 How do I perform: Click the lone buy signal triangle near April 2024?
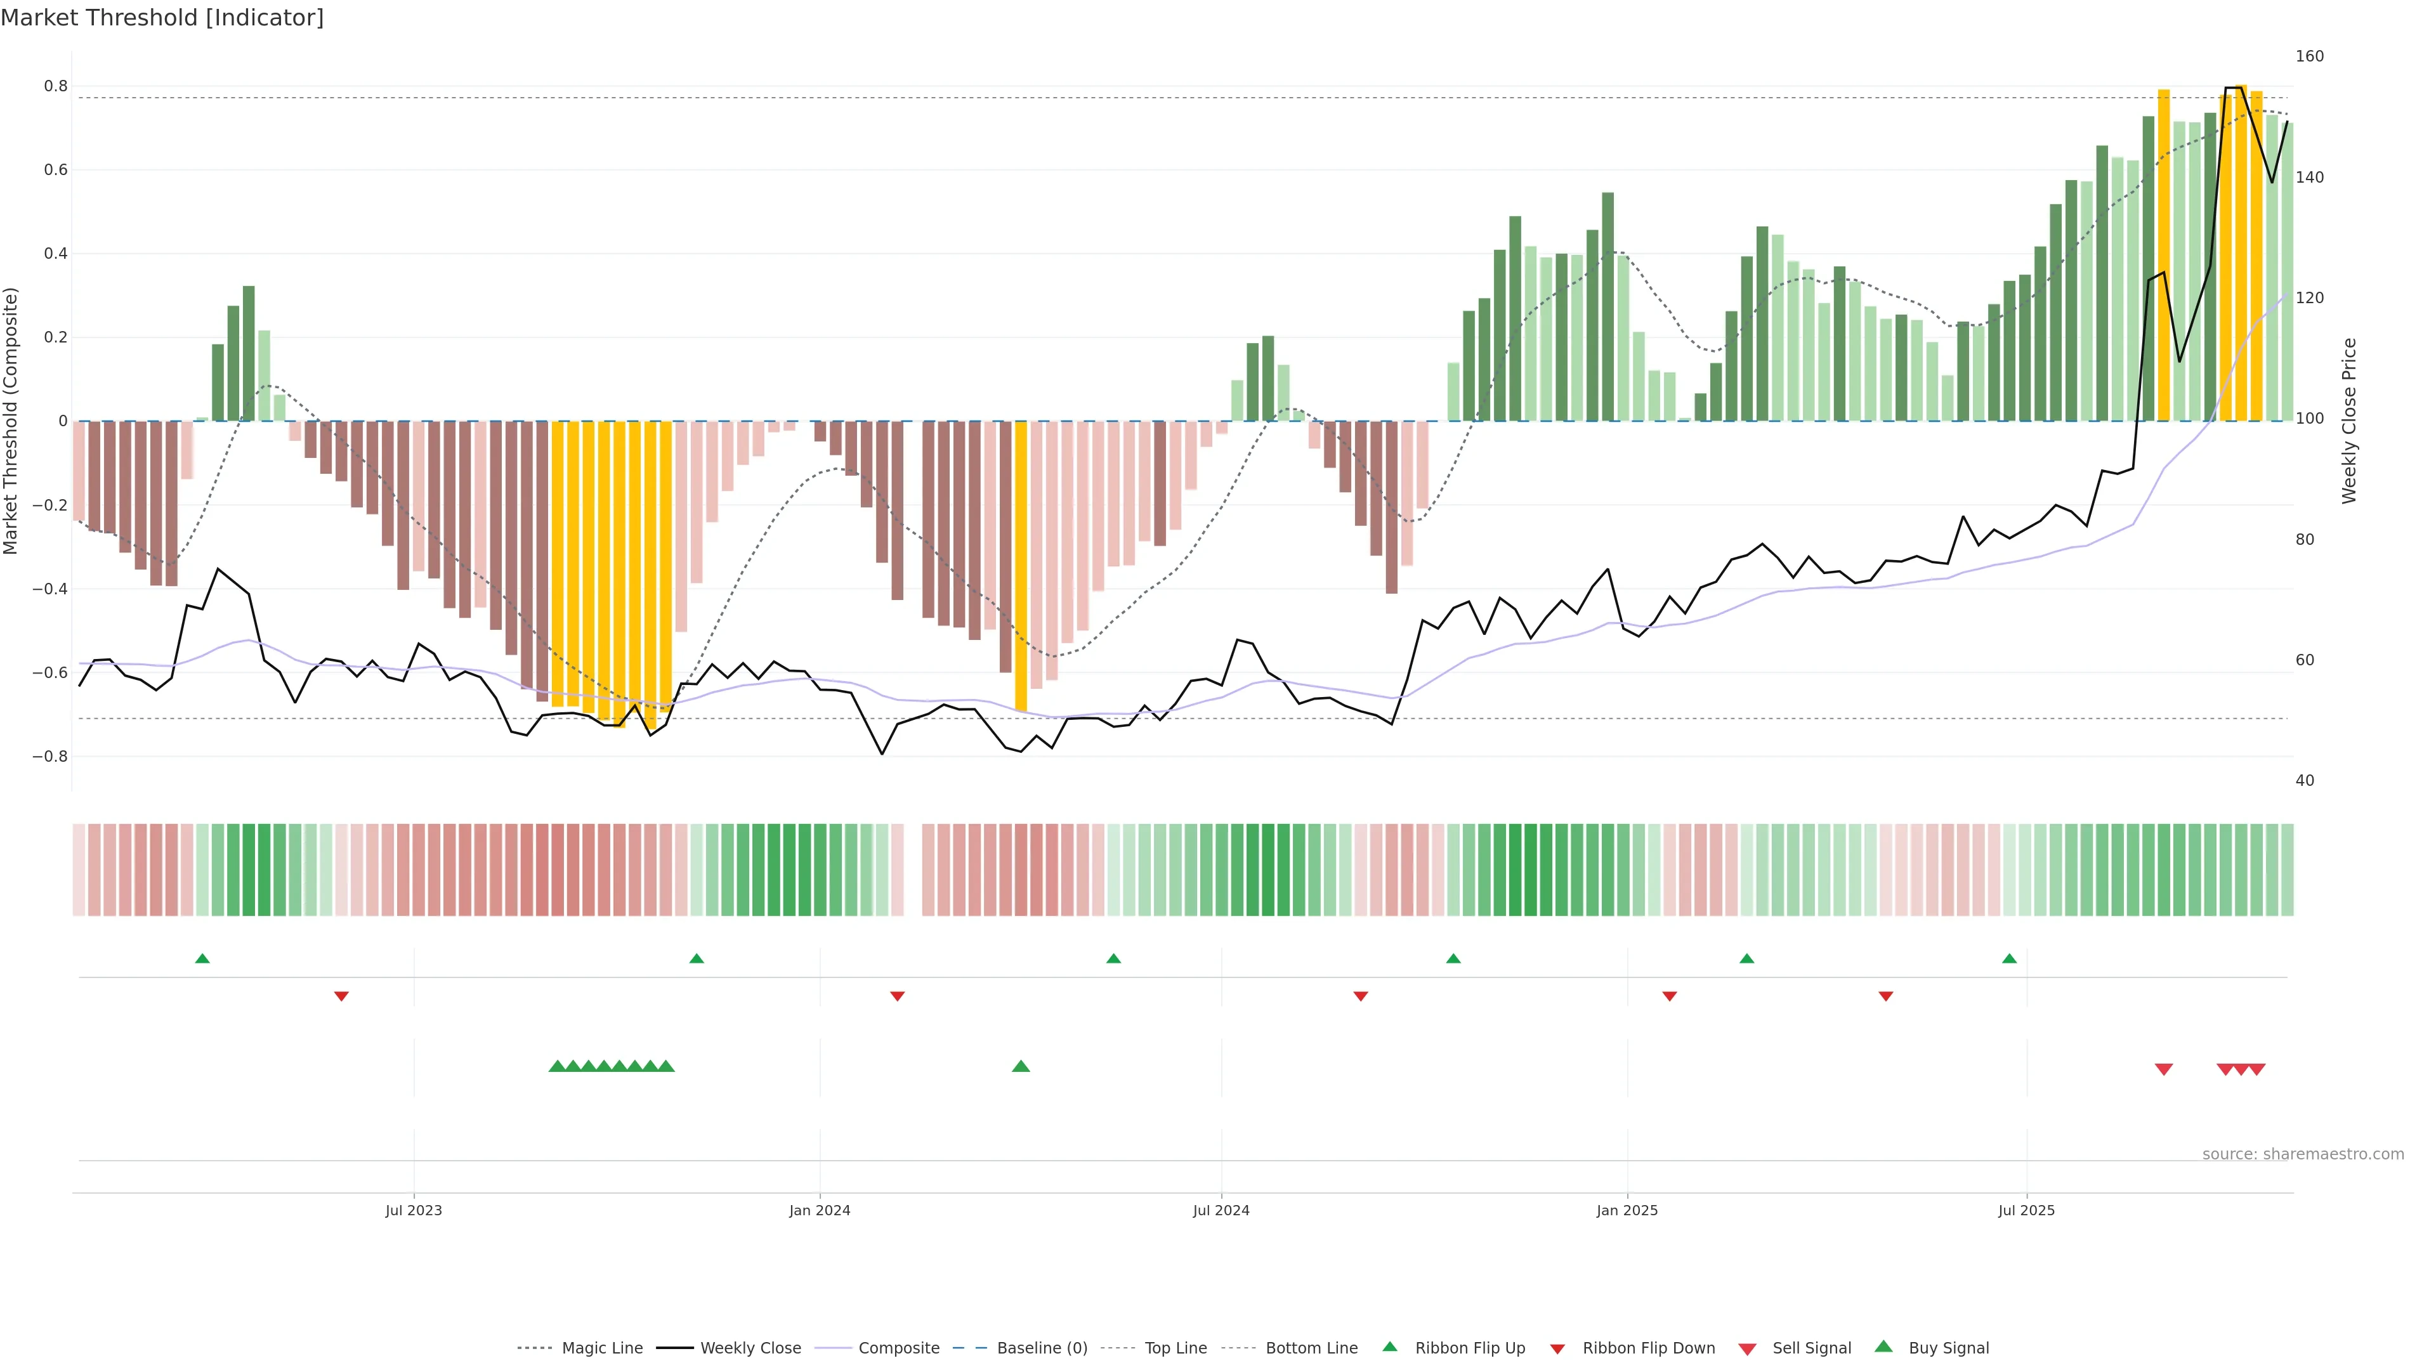coord(1020,1066)
